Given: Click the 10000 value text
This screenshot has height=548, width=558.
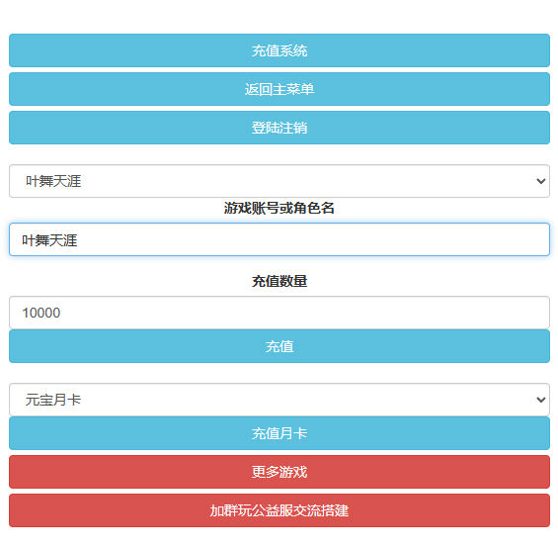Looking at the screenshot, I should [x=41, y=313].
